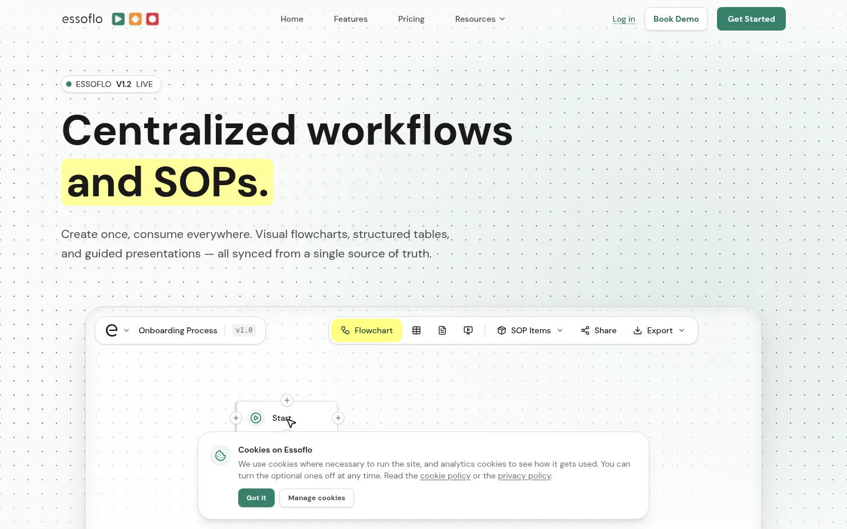Screen dimensions: 847x529
Task: Click the Log in link
Action: coord(623,19)
